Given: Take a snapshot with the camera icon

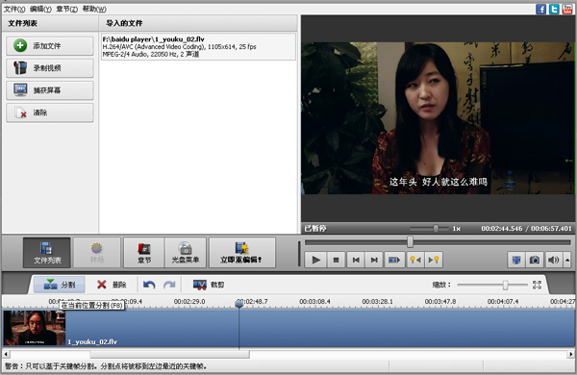Looking at the screenshot, I should [535, 261].
